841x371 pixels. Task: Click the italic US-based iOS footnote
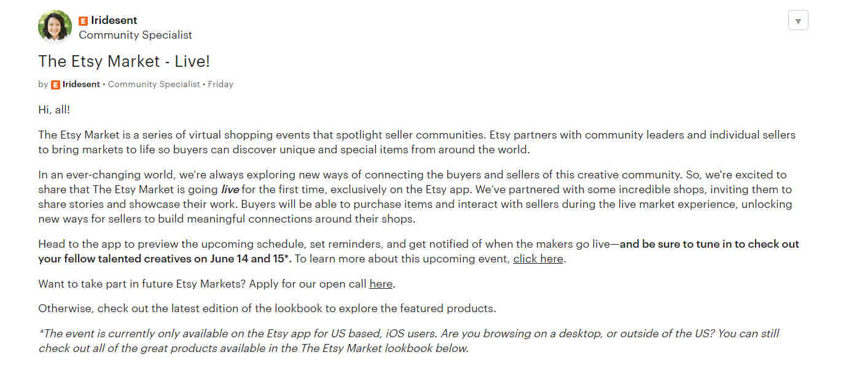coord(409,341)
